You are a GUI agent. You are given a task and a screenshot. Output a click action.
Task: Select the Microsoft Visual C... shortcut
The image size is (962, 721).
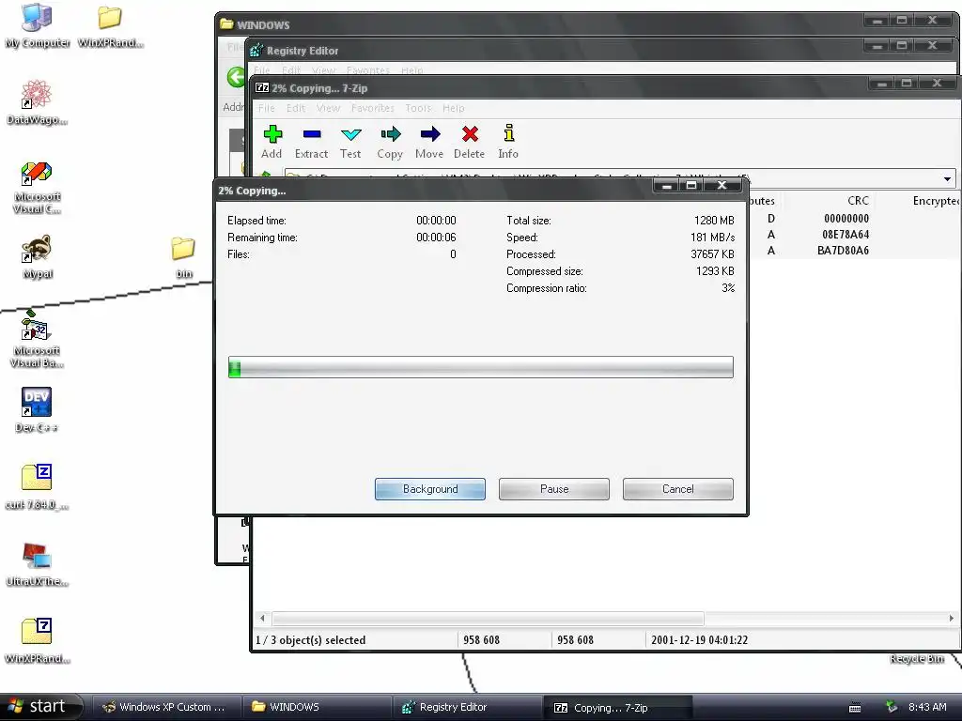(x=37, y=187)
